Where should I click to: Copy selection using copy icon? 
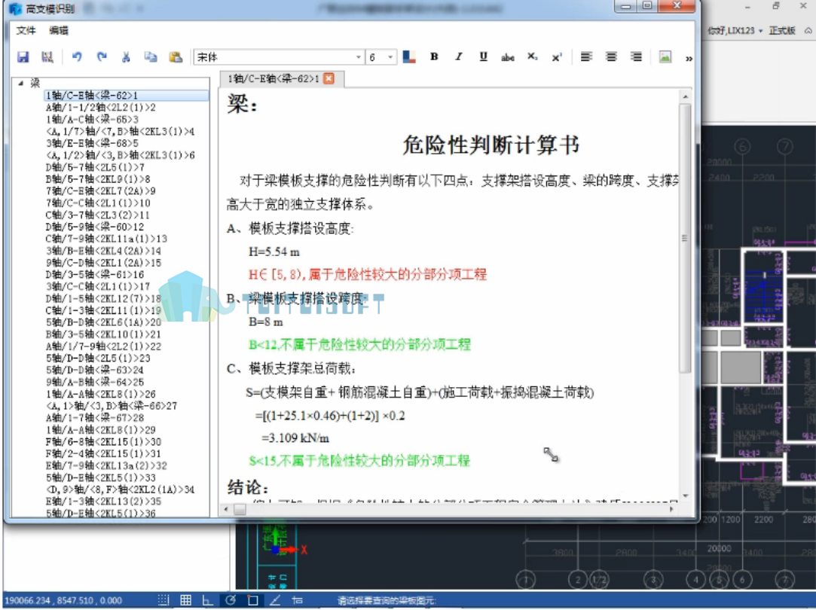(151, 56)
